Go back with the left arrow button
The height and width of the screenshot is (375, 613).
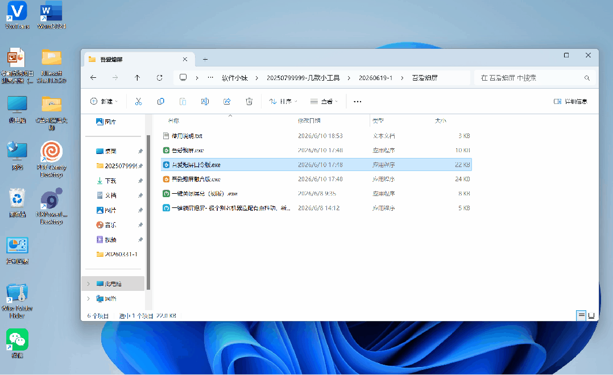point(93,78)
